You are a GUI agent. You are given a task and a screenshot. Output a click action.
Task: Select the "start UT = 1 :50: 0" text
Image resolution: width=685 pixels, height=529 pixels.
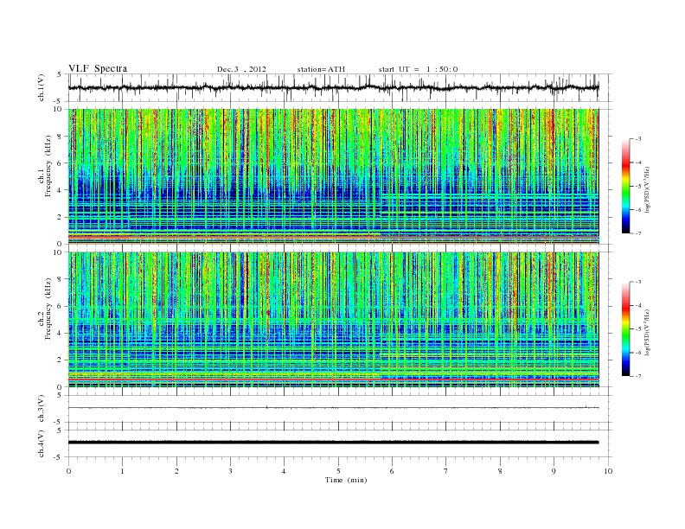pyautogui.click(x=418, y=69)
